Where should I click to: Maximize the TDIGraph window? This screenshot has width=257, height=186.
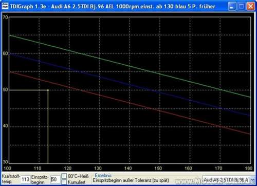point(241,7)
